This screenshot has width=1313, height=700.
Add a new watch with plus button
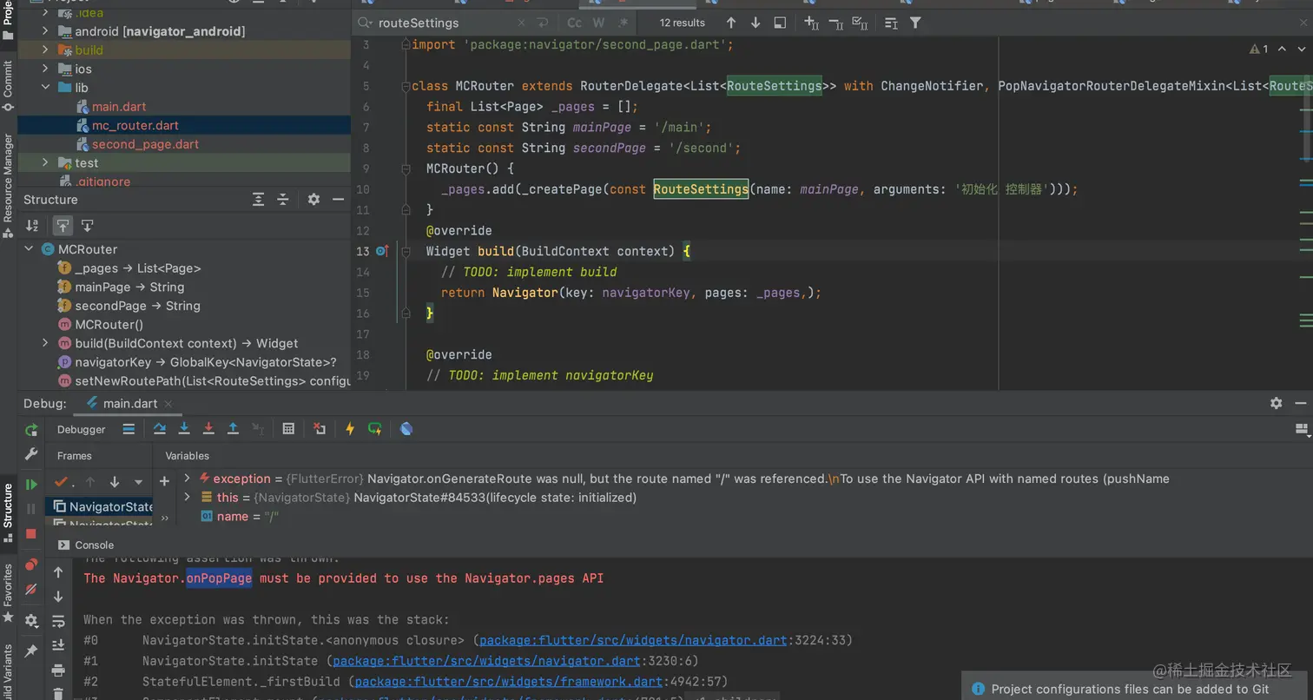(164, 480)
